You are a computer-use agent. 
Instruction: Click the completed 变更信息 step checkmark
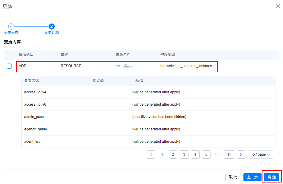(11, 27)
